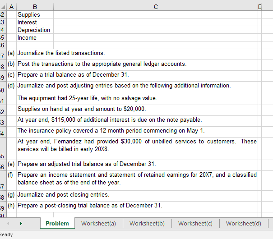Select row header of the Supplies row

(x=3, y=14)
